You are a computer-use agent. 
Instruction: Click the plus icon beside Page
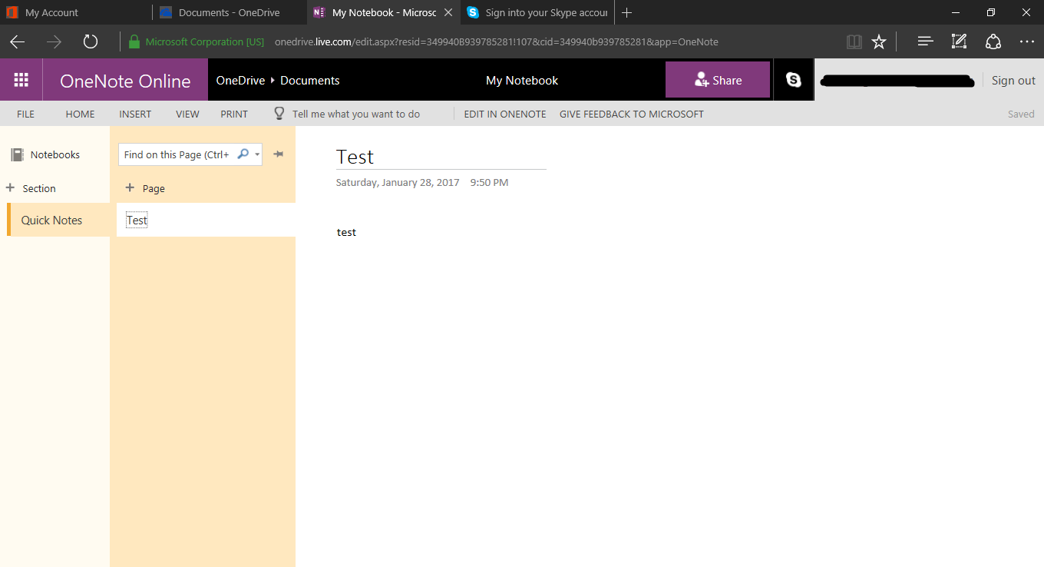130,187
